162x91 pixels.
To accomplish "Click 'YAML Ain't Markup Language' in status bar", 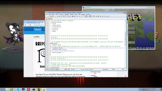I will pyautogui.click(x=52, y=69).
